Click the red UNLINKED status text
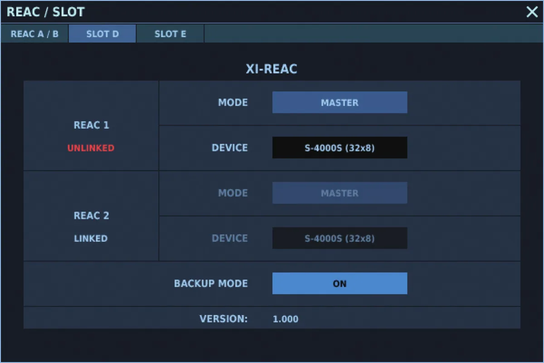 91,148
